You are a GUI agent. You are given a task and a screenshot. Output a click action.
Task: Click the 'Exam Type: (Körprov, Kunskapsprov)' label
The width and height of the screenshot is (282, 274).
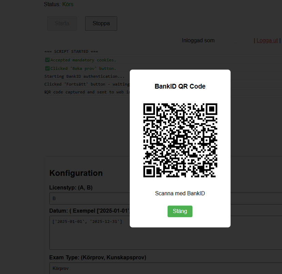click(98, 257)
